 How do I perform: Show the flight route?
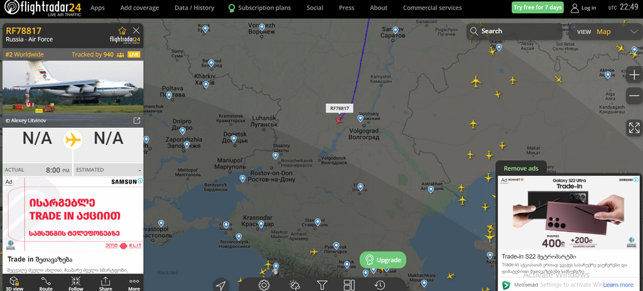45,283
